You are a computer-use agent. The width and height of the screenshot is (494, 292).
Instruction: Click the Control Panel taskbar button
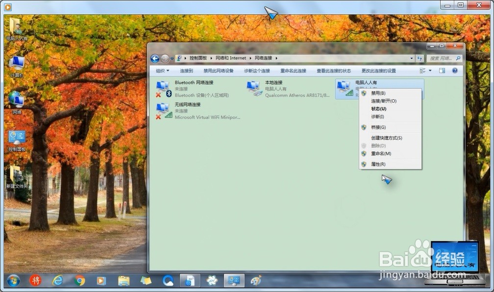click(234, 280)
